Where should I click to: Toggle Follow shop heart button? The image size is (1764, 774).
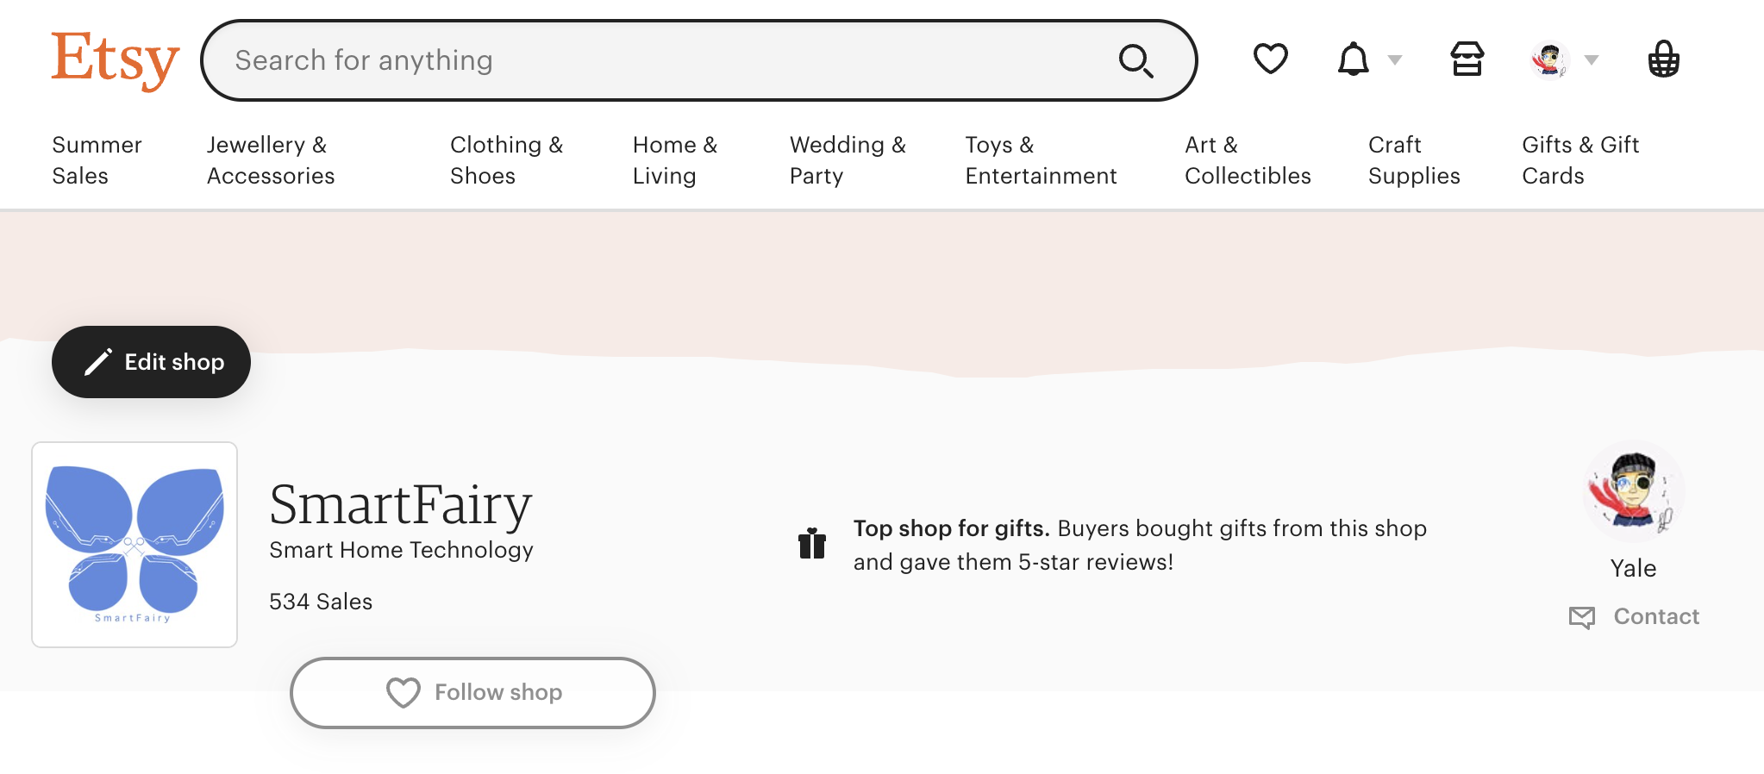click(x=472, y=693)
